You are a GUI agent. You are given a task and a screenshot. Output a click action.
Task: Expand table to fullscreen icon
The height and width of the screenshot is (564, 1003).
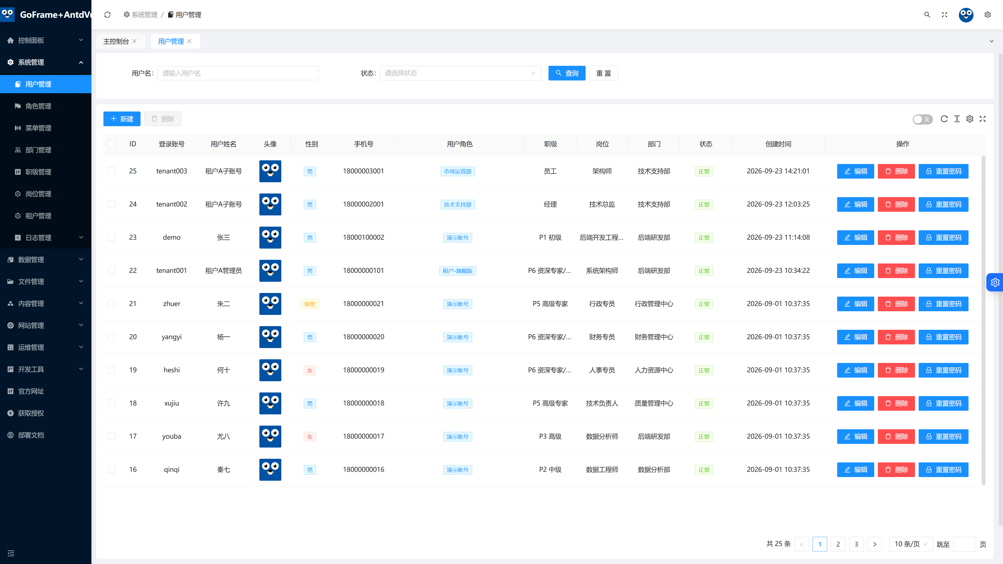[983, 119]
